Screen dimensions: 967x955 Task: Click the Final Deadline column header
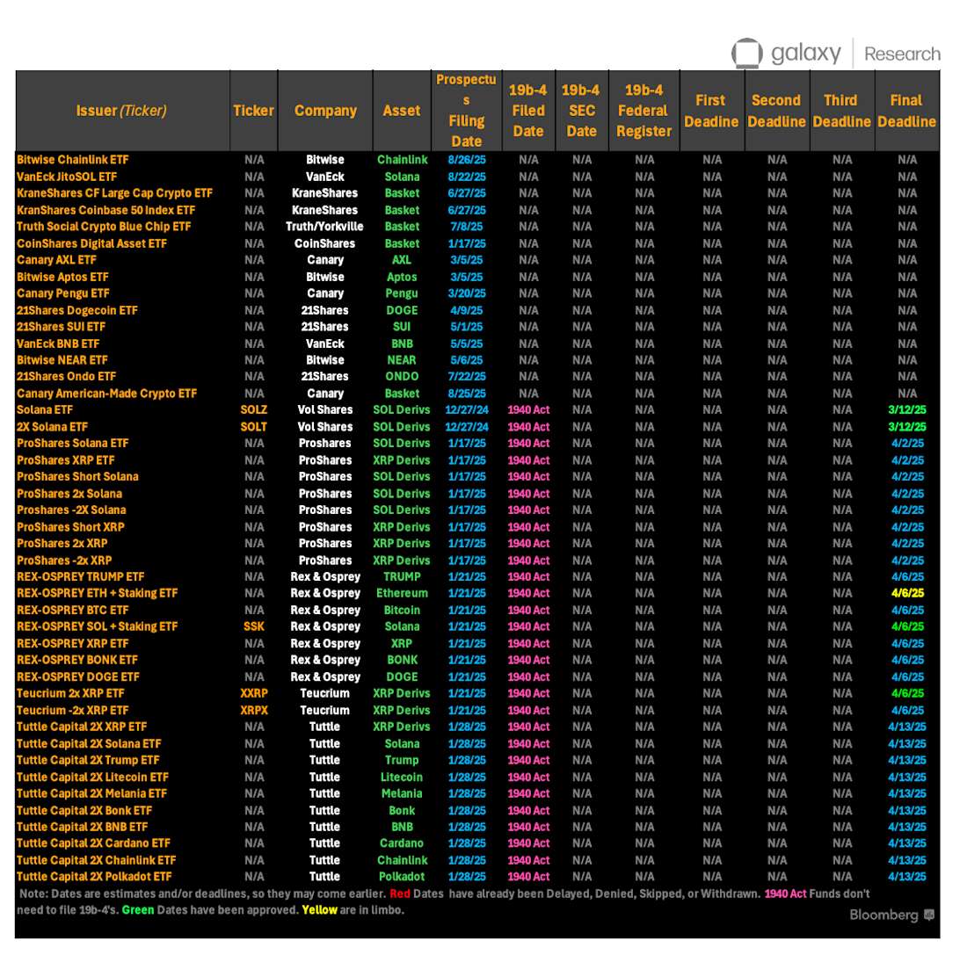906,110
